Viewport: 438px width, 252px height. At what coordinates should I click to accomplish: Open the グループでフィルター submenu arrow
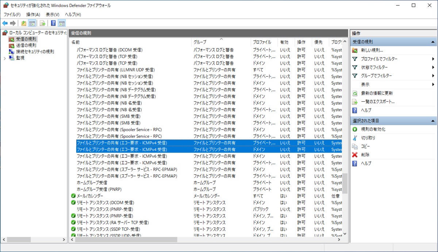(x=433, y=75)
